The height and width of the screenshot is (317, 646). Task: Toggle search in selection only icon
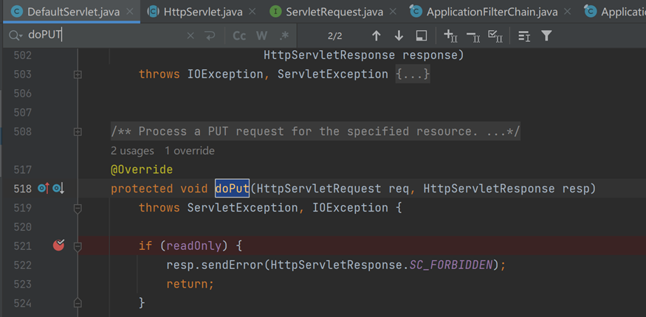(421, 36)
